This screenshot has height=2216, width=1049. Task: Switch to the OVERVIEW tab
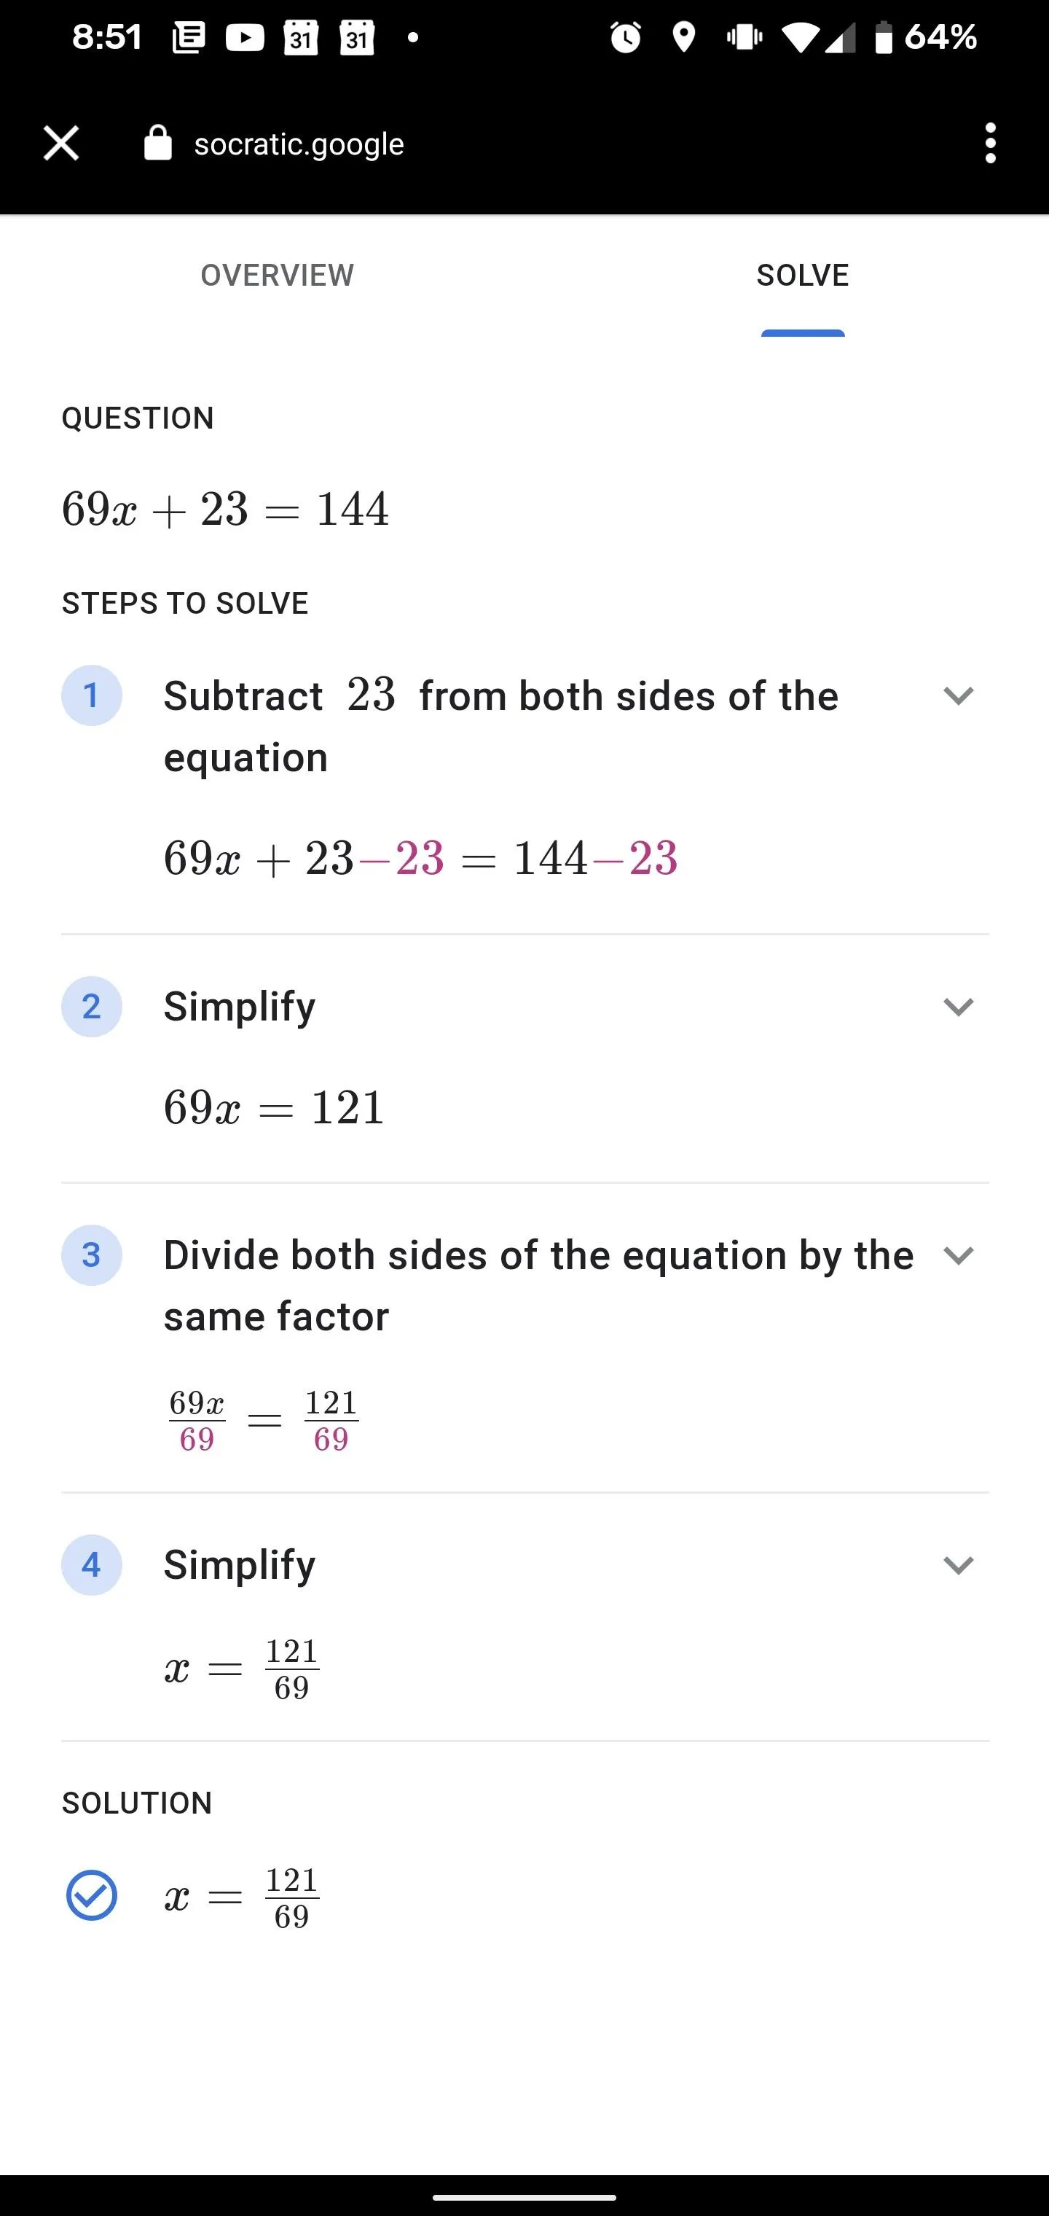[277, 276]
